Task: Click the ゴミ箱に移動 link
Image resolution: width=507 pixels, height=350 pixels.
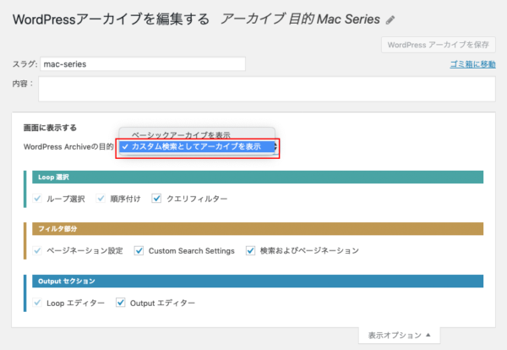Action: 472,64
